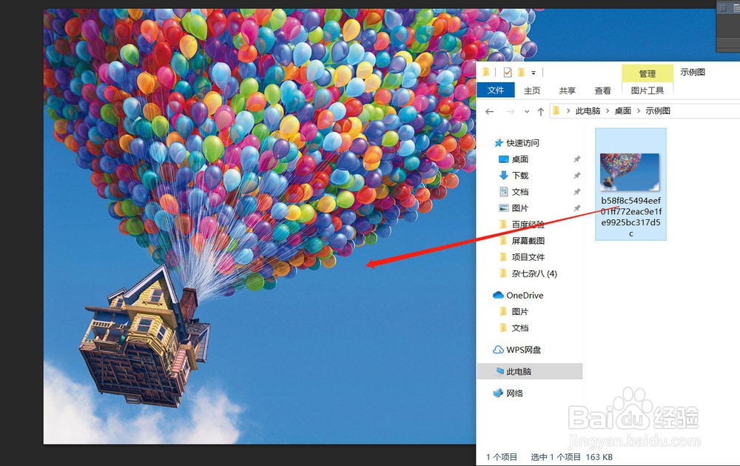Screen dimensions: 740x466
Task: Click the New Folder quick access icon
Action: (x=521, y=73)
